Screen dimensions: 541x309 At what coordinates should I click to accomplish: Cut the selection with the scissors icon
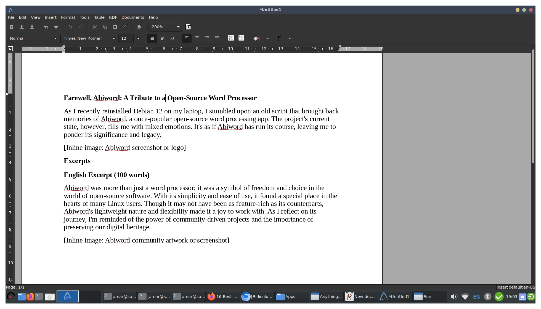95,27
